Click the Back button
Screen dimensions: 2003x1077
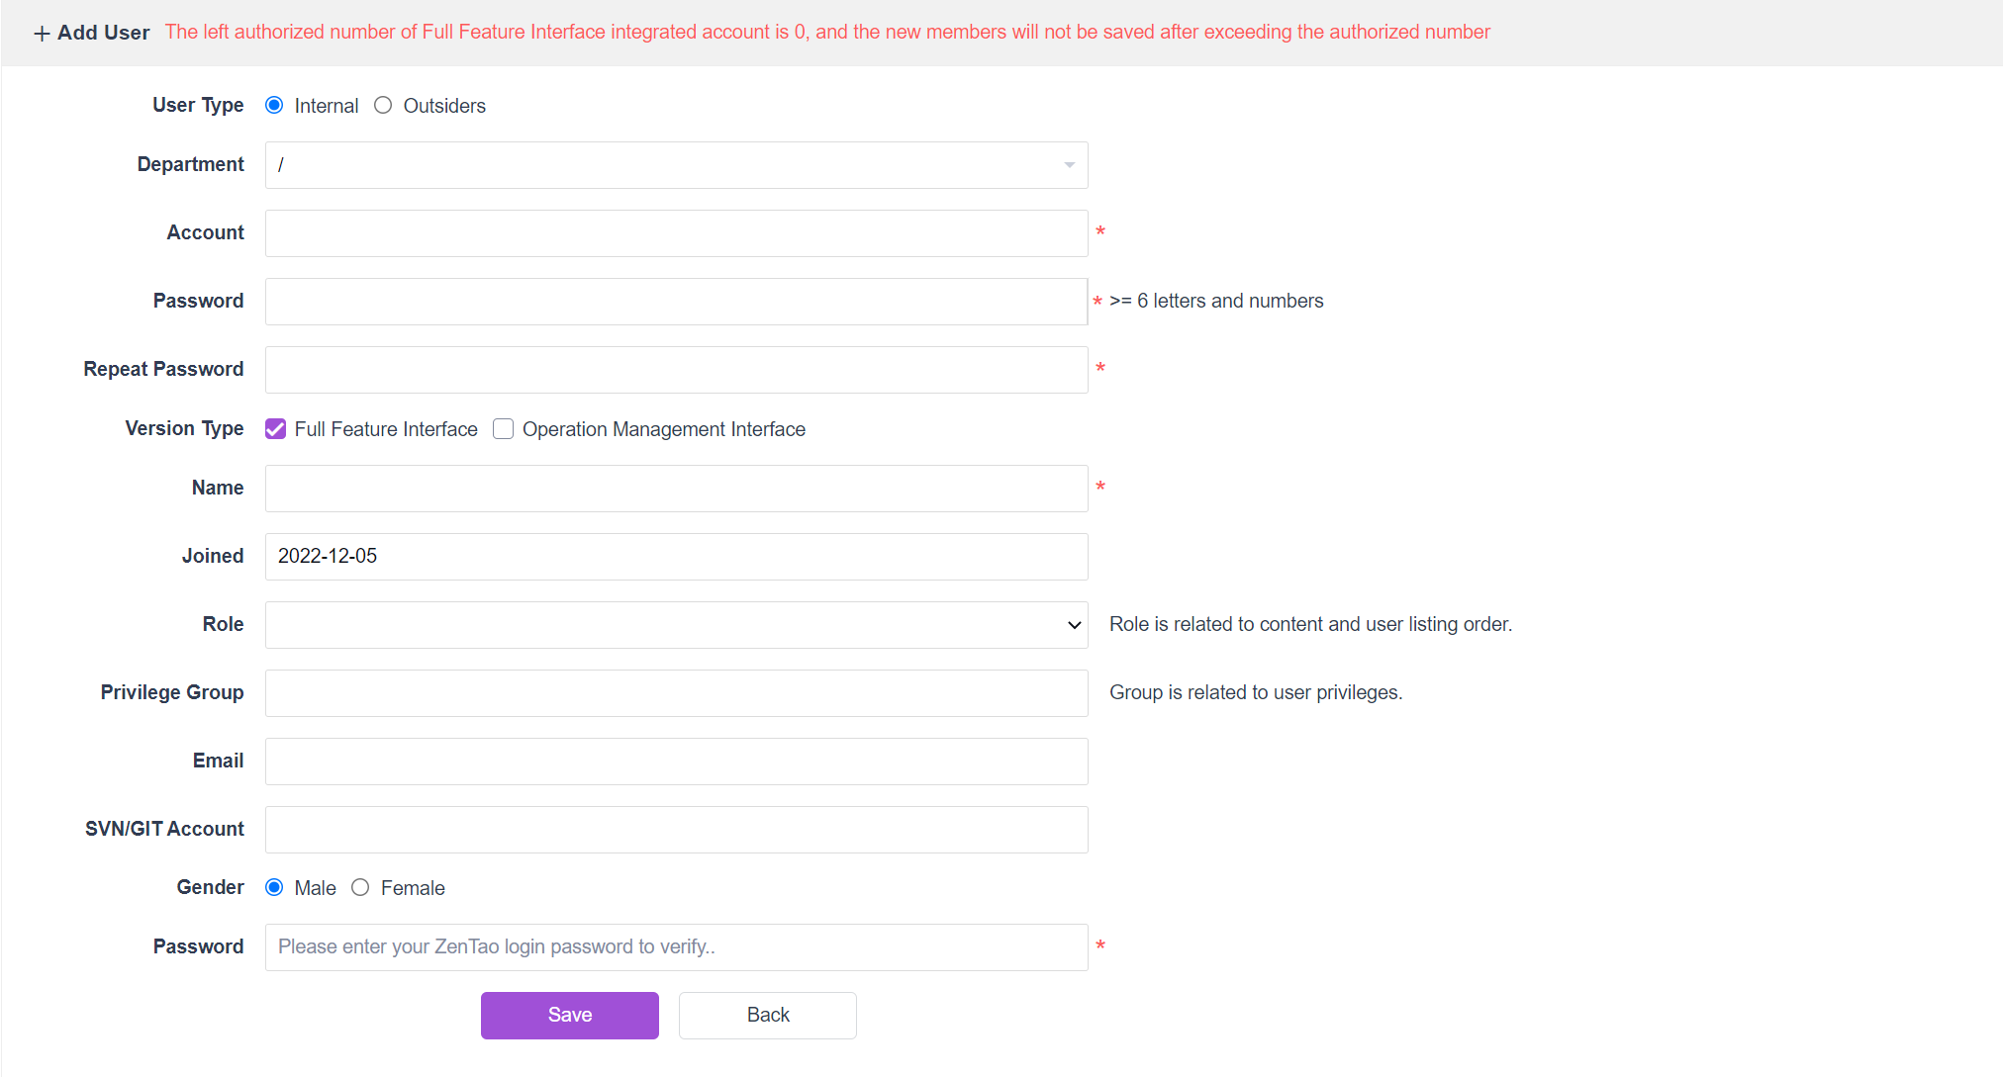(767, 1016)
